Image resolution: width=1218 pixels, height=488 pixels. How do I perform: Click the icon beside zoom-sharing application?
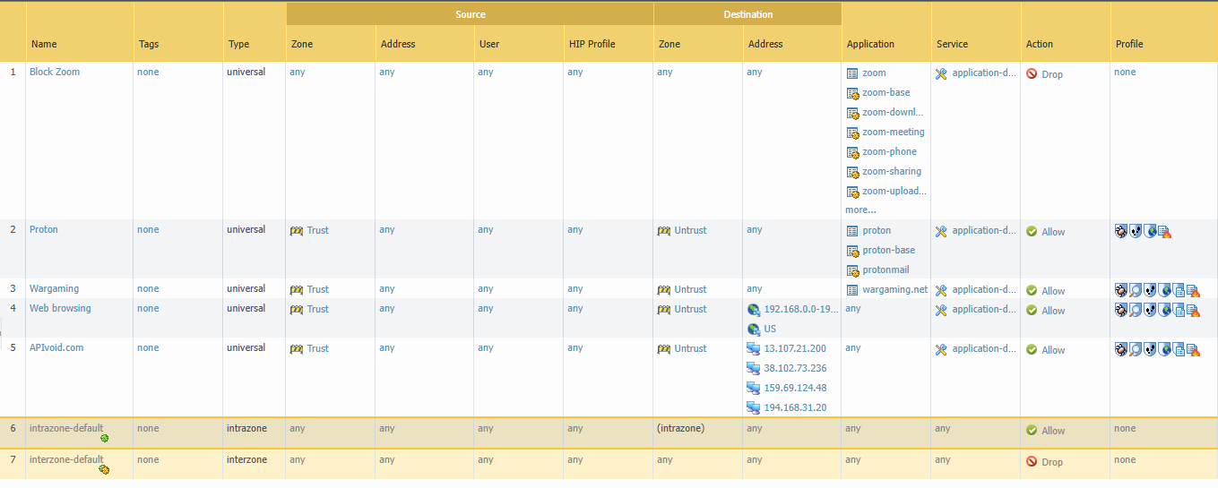tap(853, 172)
